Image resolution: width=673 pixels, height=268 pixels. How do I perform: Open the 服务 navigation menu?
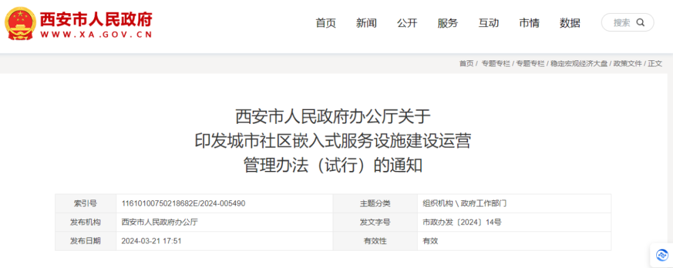[447, 23]
